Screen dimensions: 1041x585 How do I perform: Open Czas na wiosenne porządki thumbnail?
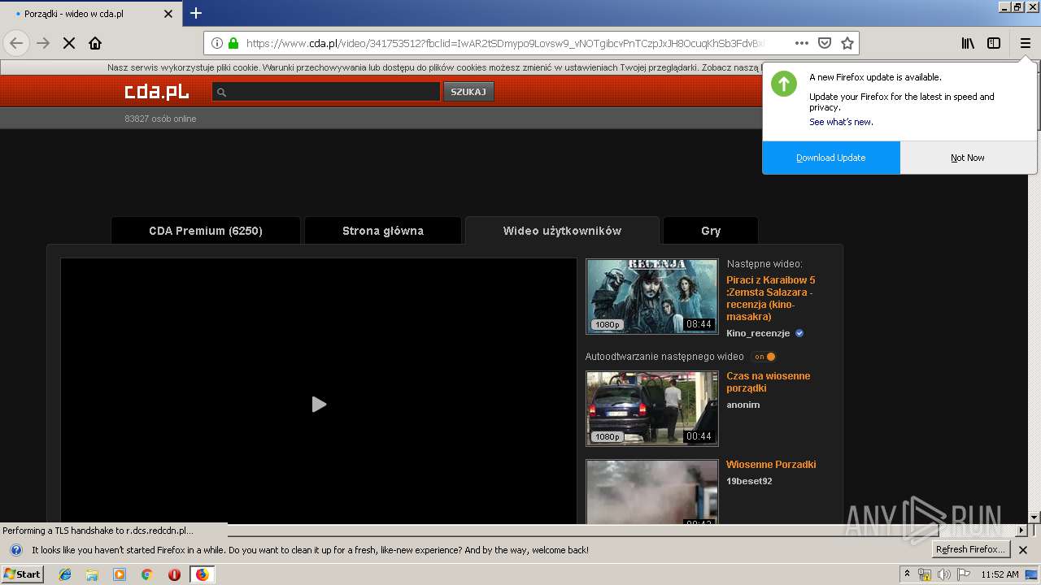652,409
